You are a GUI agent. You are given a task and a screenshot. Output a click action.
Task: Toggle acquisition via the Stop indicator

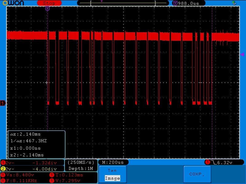point(49,3)
